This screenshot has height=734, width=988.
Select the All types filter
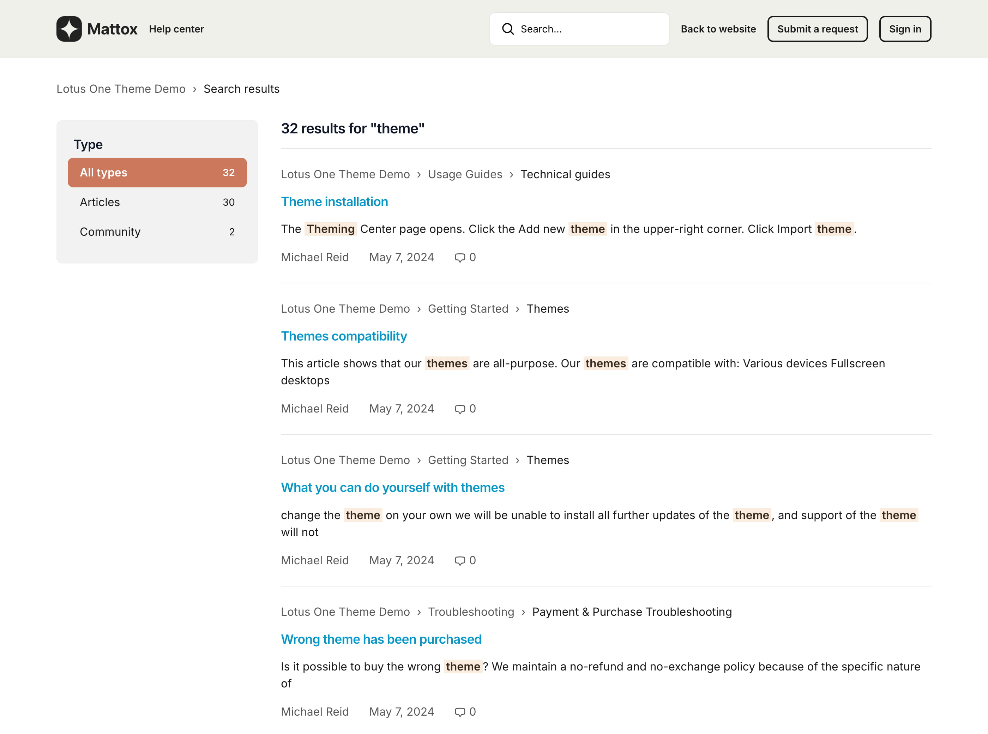click(x=157, y=173)
